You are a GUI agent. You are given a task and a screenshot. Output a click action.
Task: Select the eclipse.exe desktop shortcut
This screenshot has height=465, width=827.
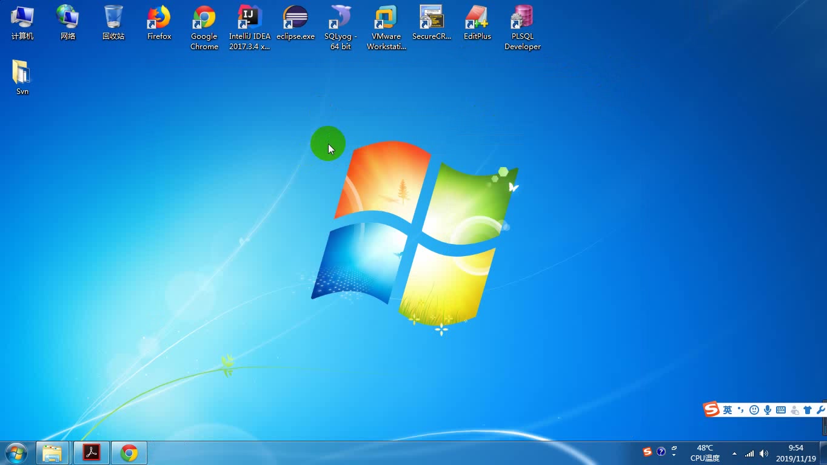click(x=295, y=23)
